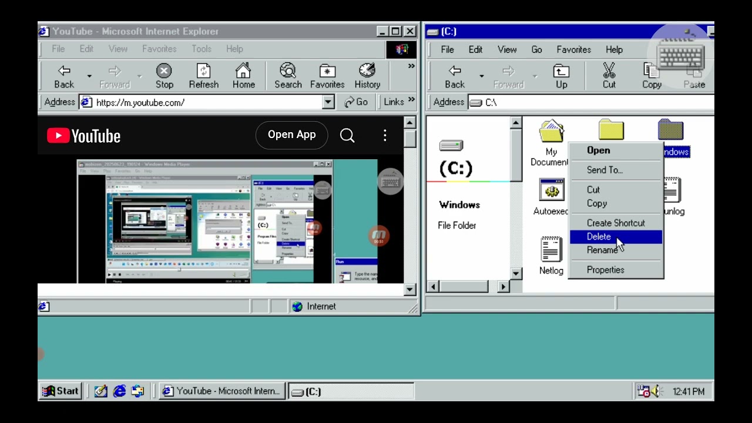Open the Start menu

[x=61, y=391]
